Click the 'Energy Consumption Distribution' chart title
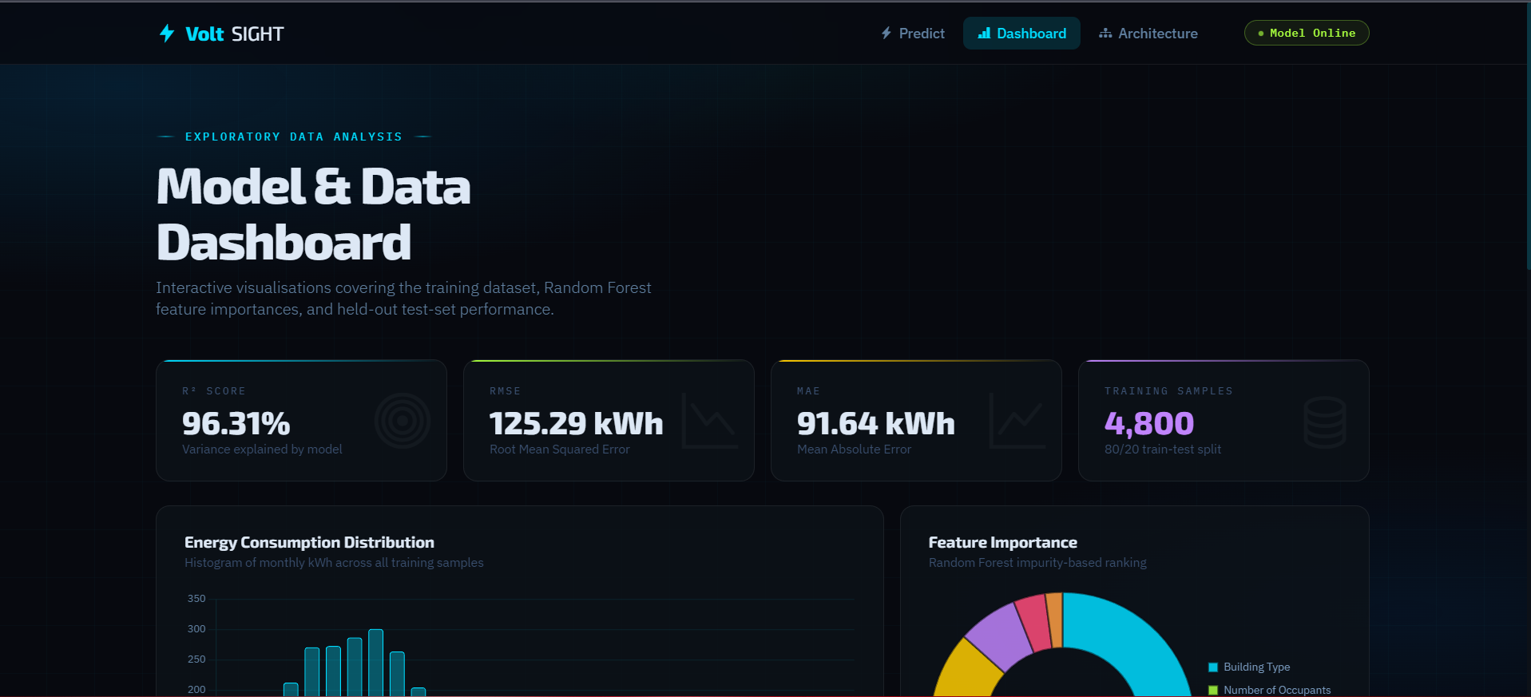1531x697 pixels. 309,543
